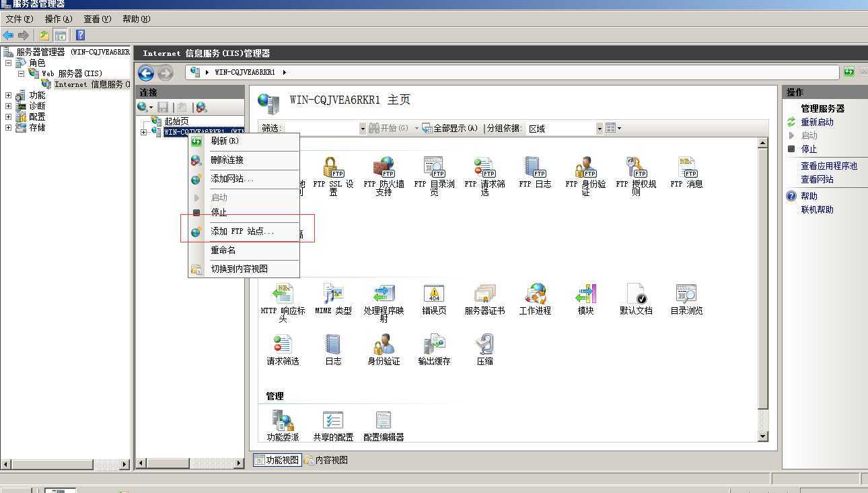Open the 文件(F) menu

click(x=19, y=19)
